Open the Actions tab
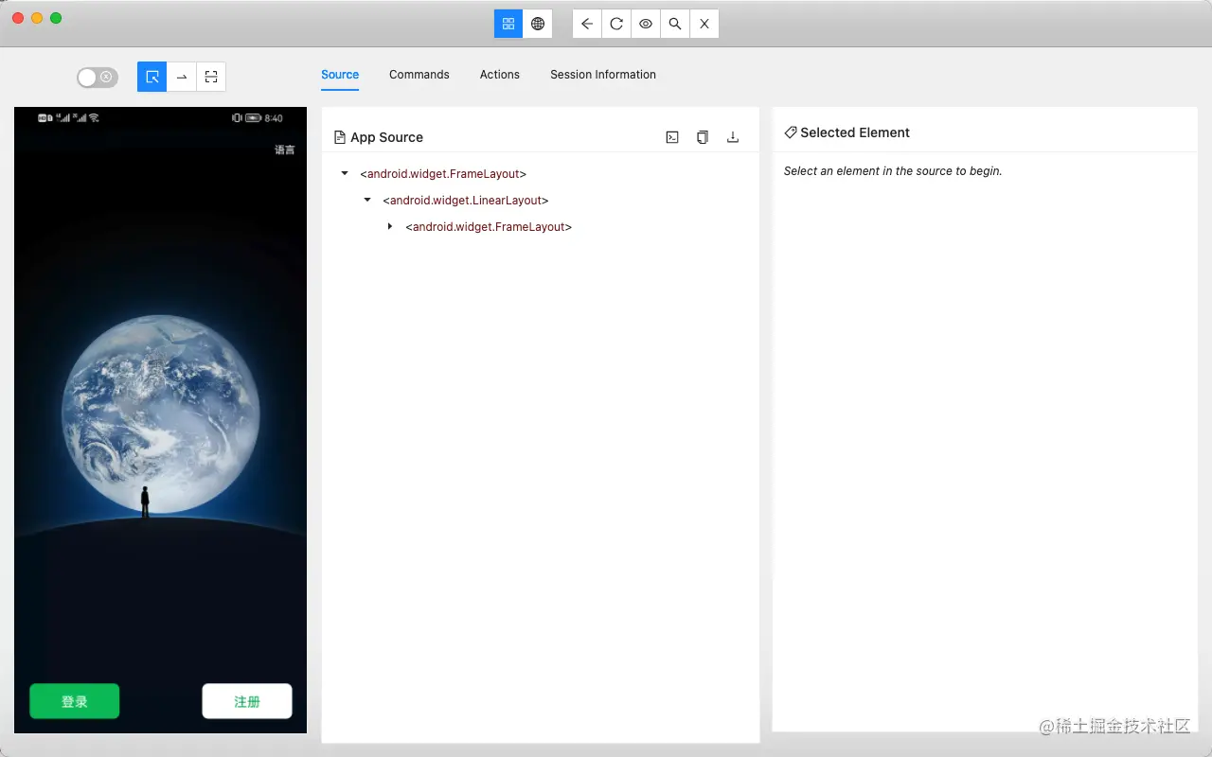 [500, 75]
